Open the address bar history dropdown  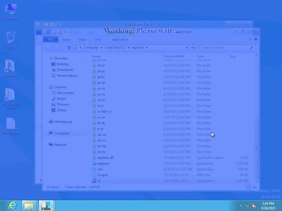(x=187, y=48)
